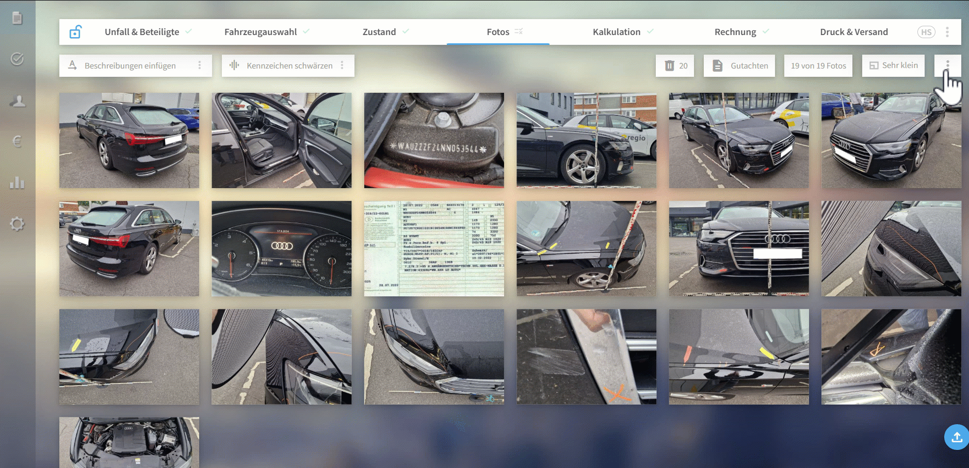Select open door interior photo
The width and height of the screenshot is (969, 468).
click(282, 140)
